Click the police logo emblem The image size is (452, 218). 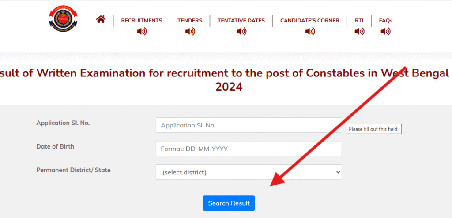pos(63,20)
